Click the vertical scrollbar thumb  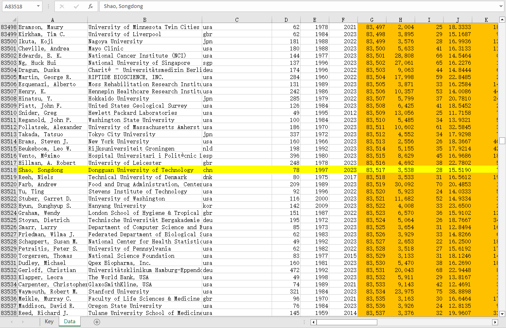pos(502,141)
